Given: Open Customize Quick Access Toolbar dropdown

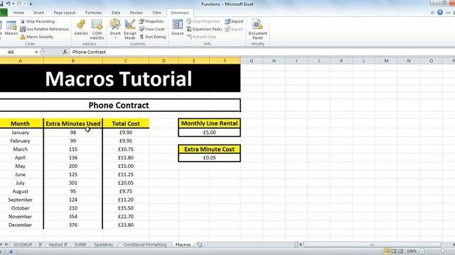Looking at the screenshot, I should 31,4.
